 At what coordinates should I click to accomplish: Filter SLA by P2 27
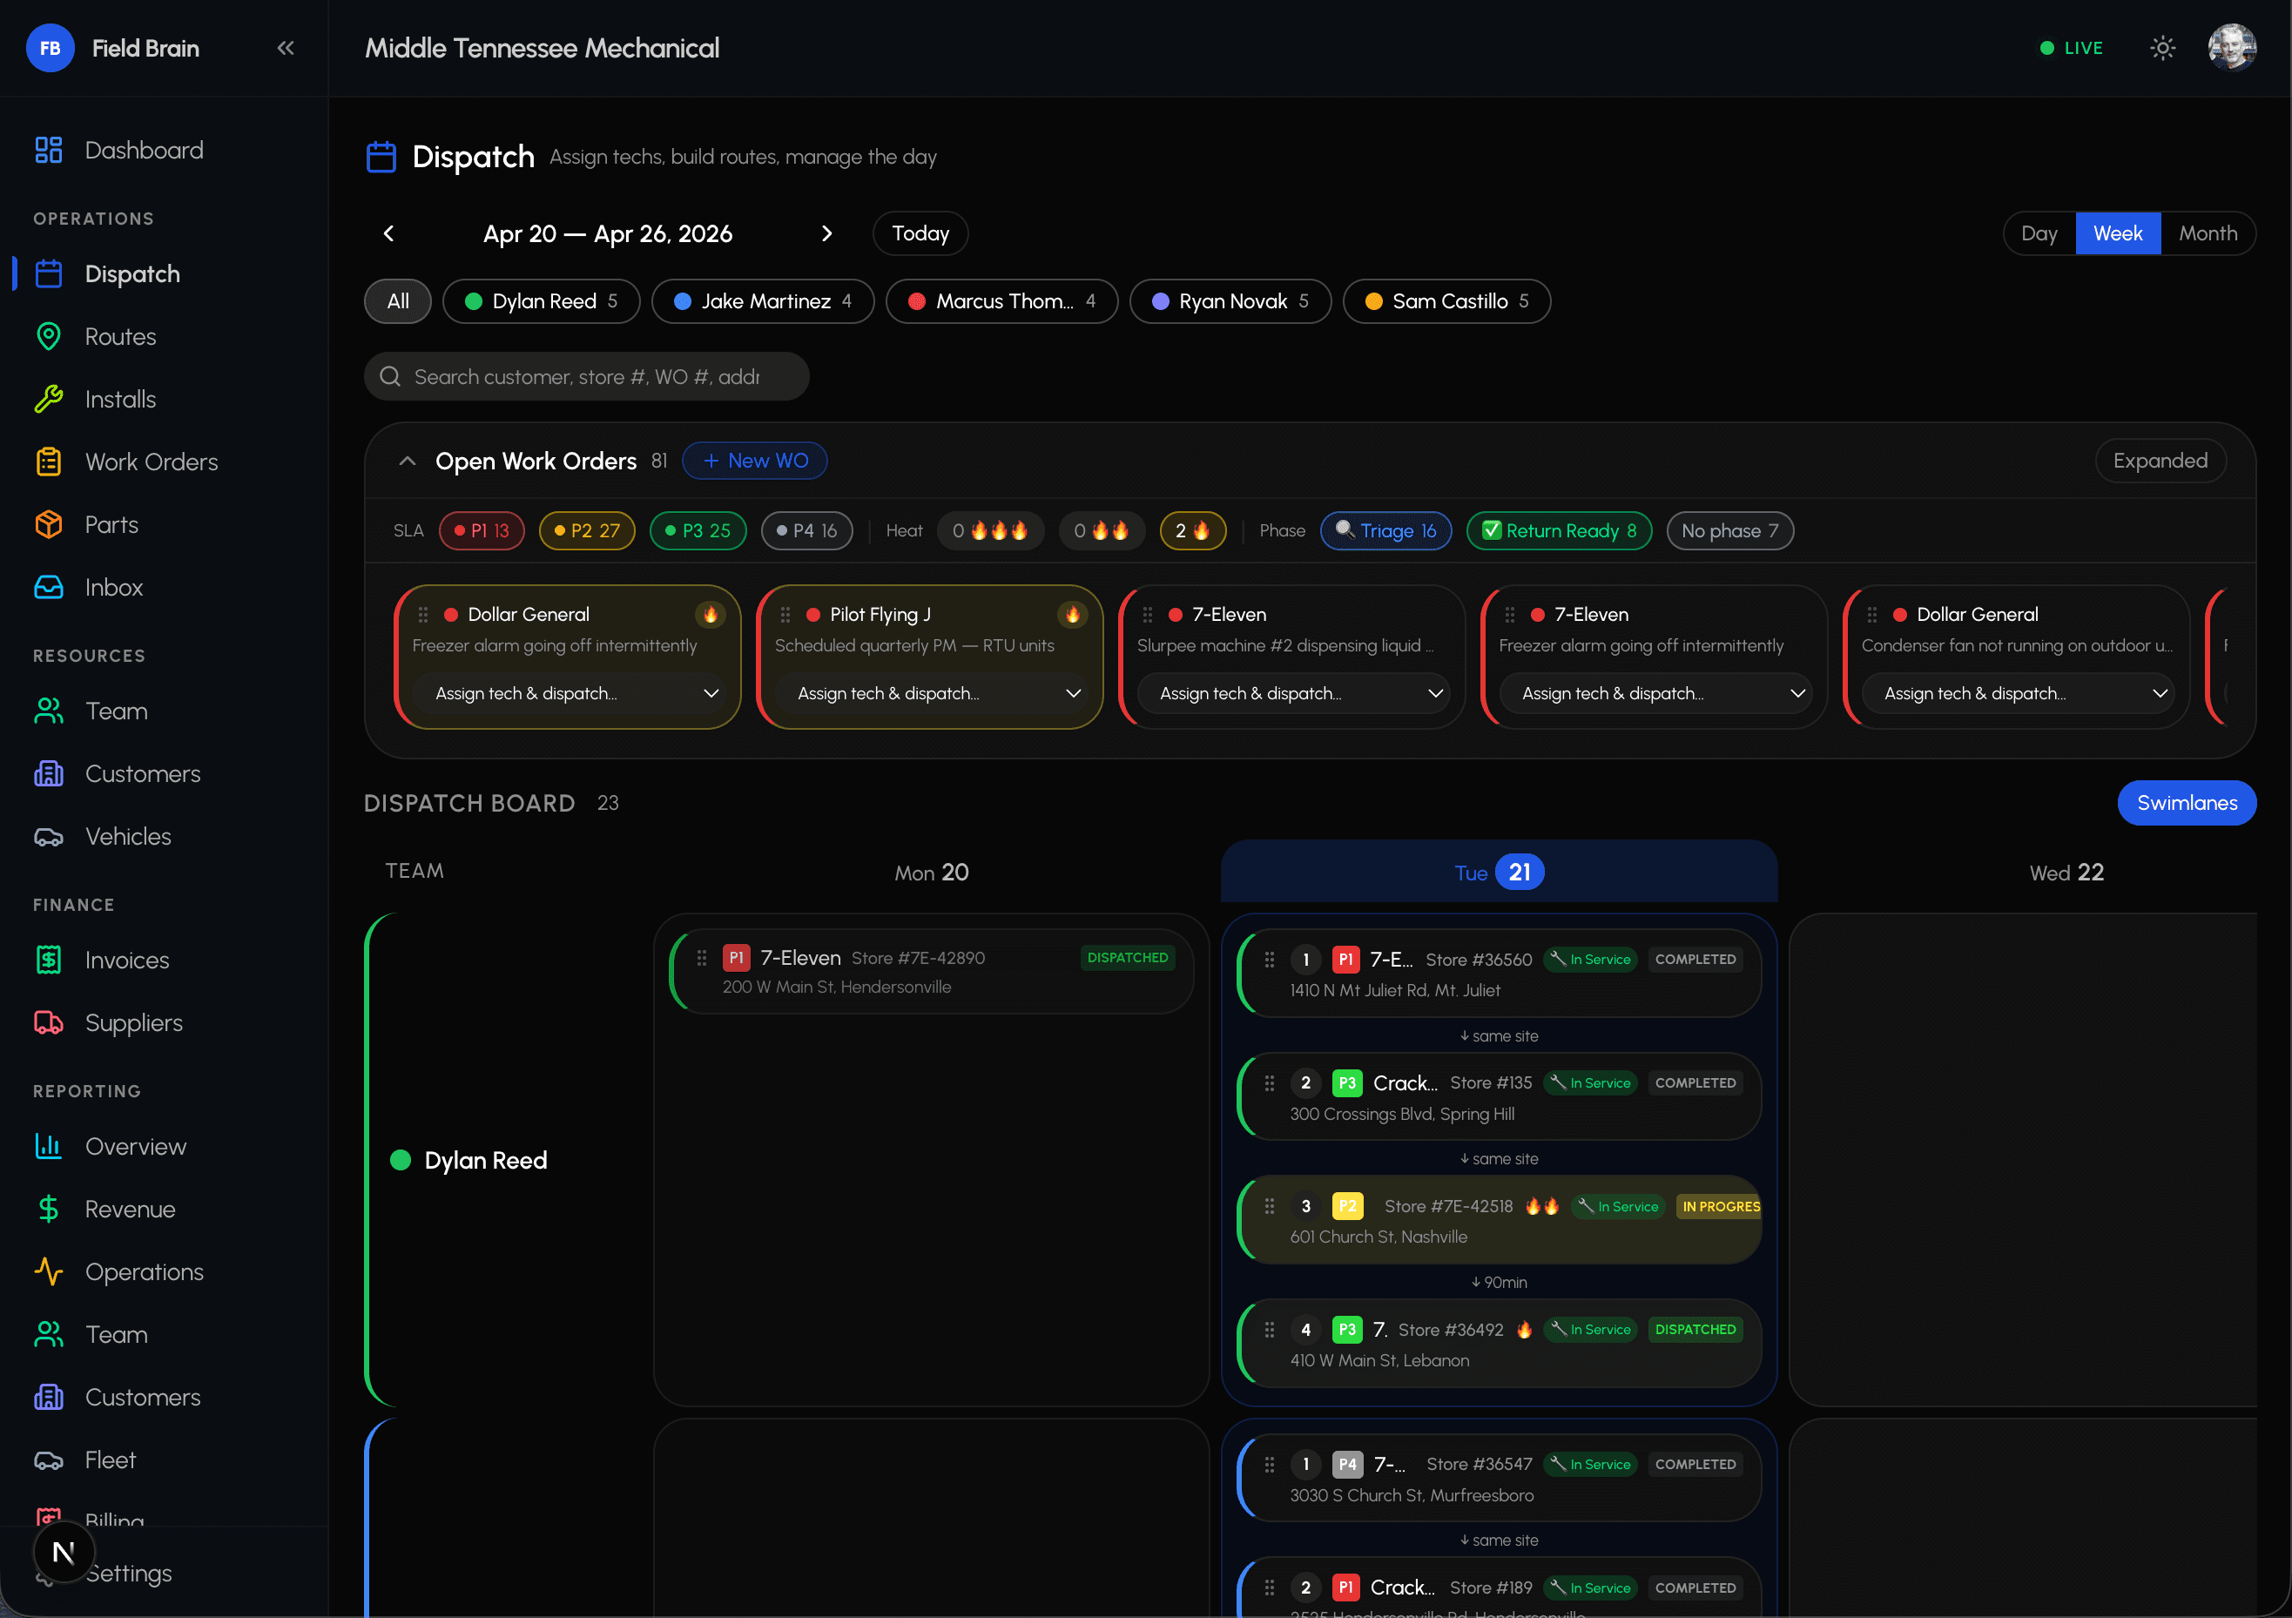587,531
